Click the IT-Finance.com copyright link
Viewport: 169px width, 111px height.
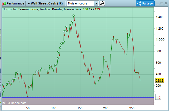pos(14,103)
